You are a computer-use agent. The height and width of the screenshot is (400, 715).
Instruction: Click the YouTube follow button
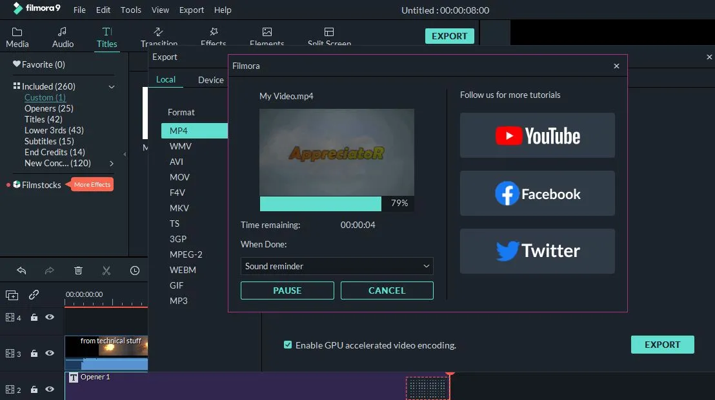[537, 135]
